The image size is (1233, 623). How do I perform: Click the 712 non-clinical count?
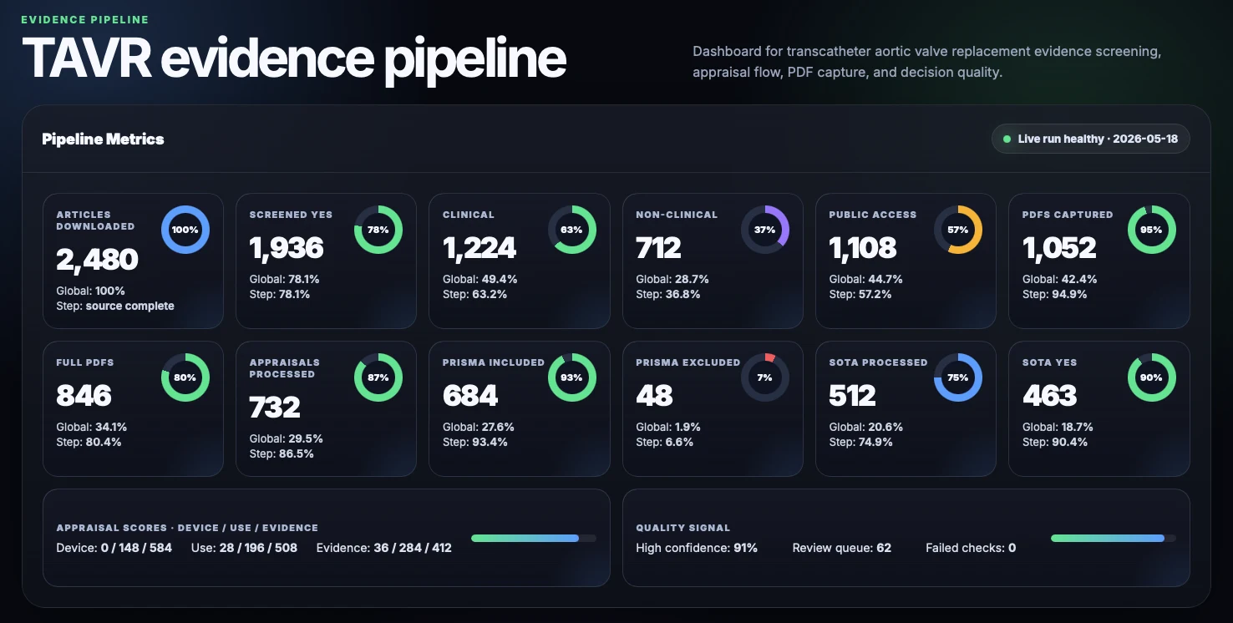pyautogui.click(x=658, y=248)
